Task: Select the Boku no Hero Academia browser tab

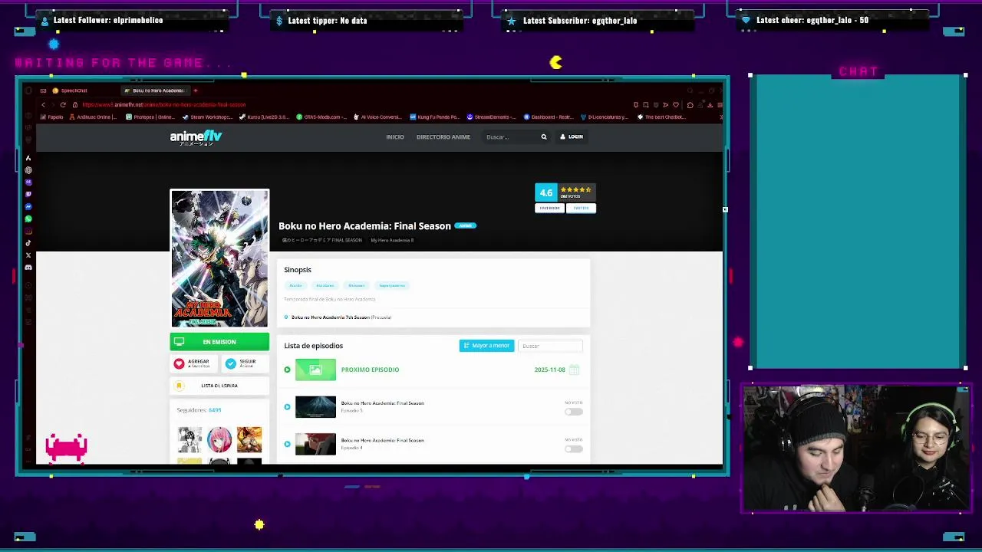Action: [156, 90]
